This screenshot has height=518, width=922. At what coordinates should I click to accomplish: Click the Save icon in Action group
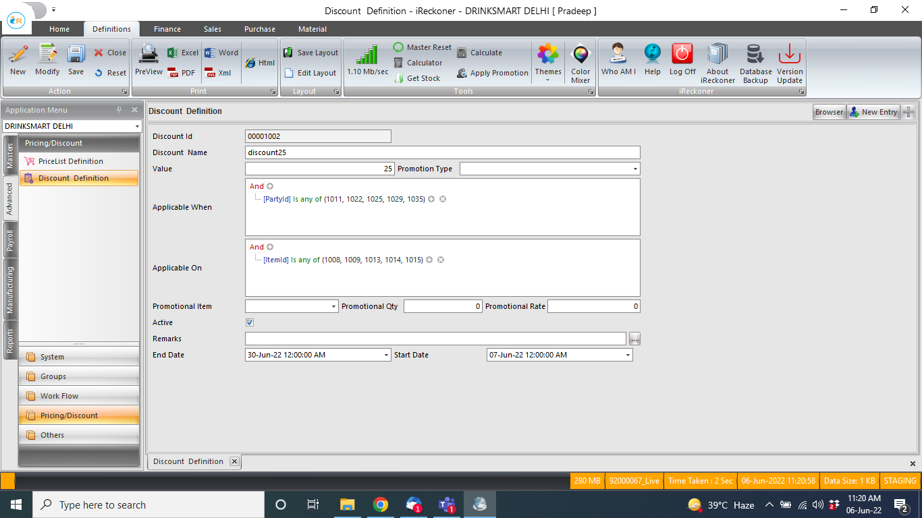pyautogui.click(x=76, y=59)
